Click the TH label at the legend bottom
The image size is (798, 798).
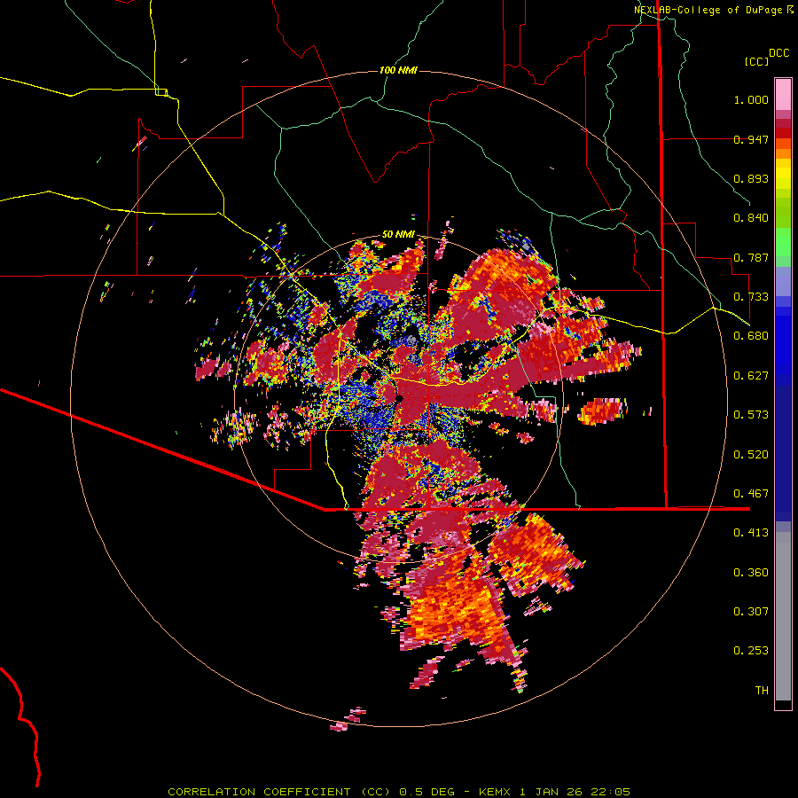(762, 691)
